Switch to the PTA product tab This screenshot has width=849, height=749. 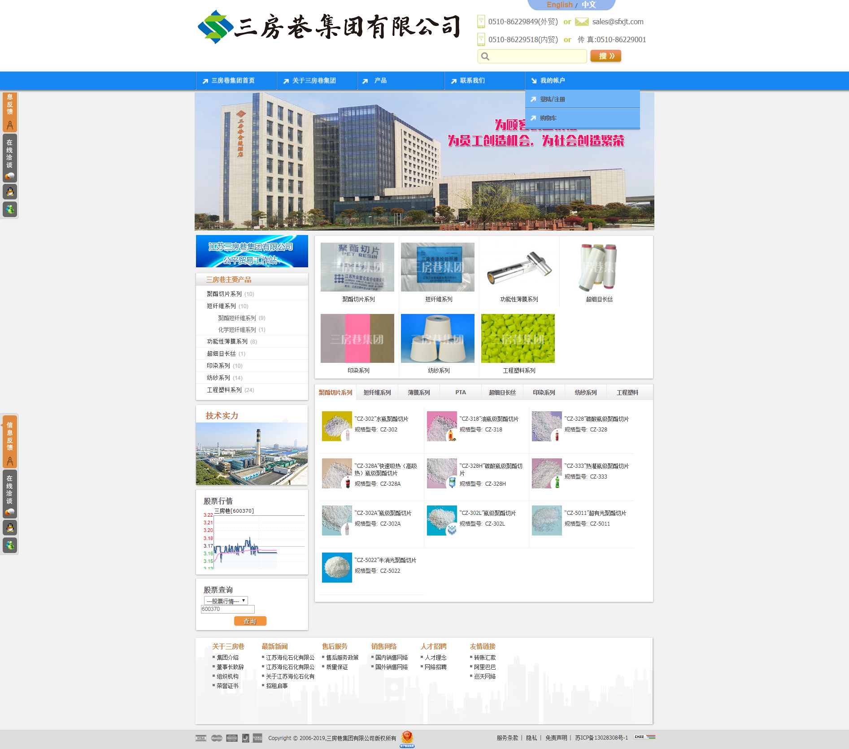tap(461, 392)
